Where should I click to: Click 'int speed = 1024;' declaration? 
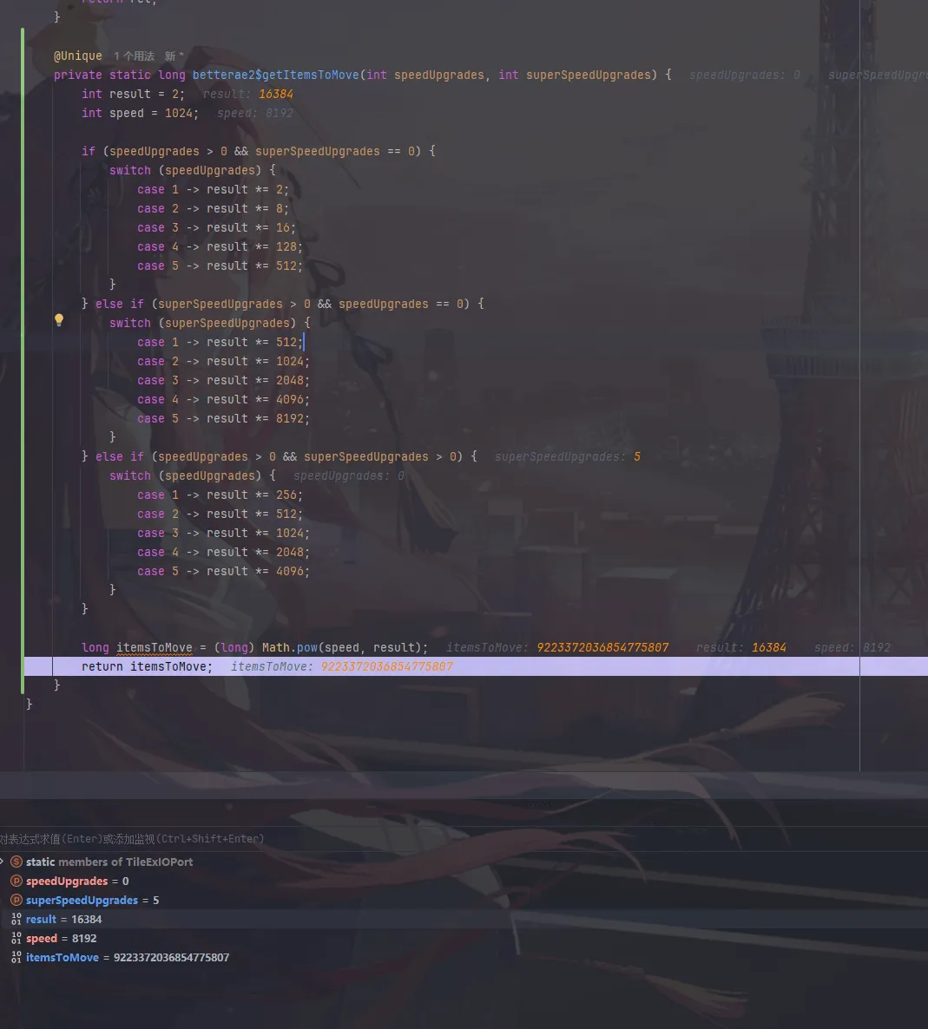[x=140, y=113]
